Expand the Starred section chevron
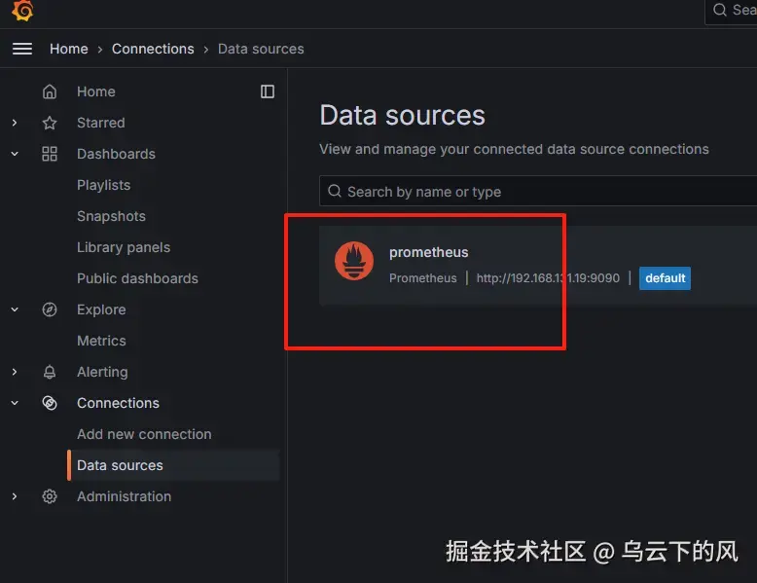 click(15, 123)
